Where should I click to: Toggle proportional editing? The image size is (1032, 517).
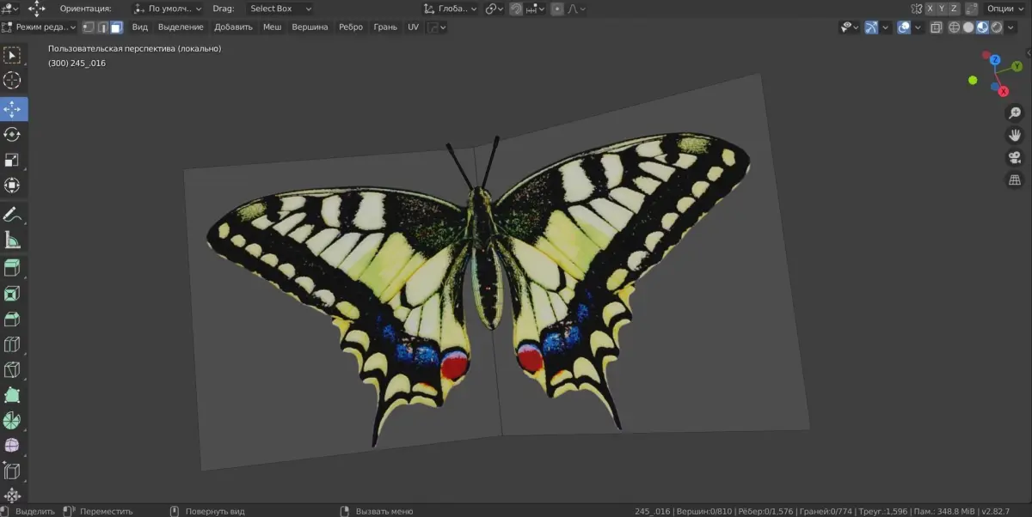pos(557,9)
